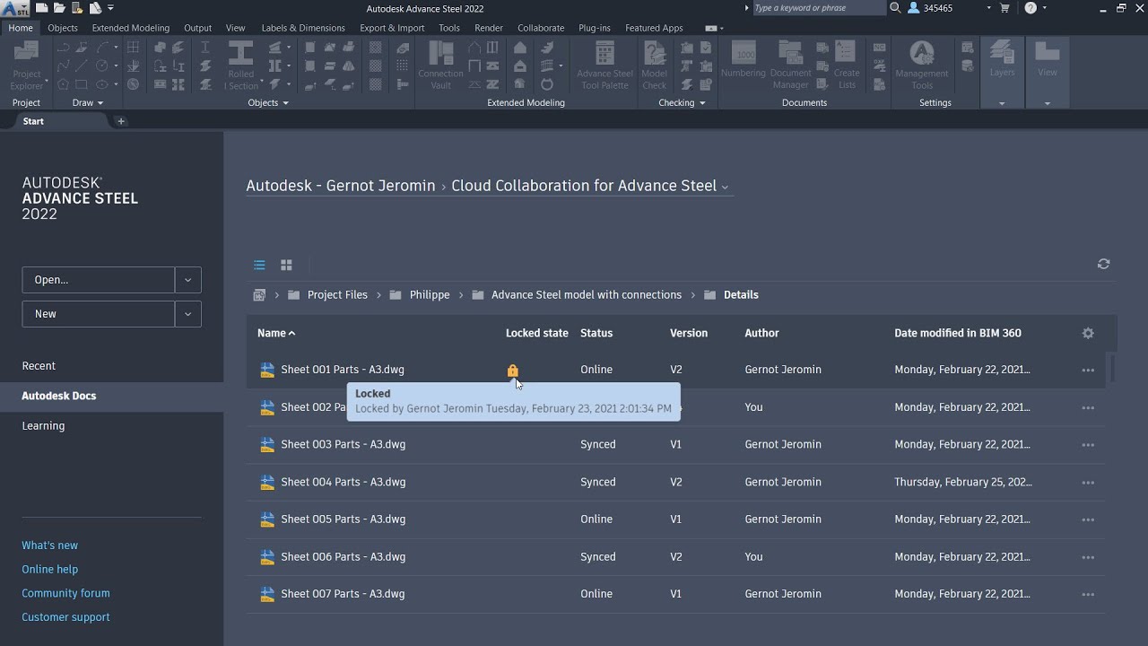Click the file list vertical scrollbar
The image size is (1148, 646).
click(x=1113, y=368)
